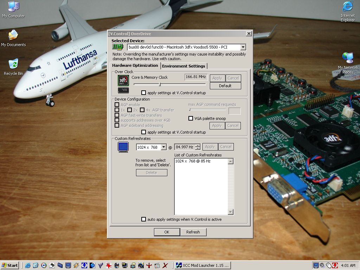
Task: Click the blue globe Quick Launch icon
Action: pyautogui.click(x=92, y=265)
